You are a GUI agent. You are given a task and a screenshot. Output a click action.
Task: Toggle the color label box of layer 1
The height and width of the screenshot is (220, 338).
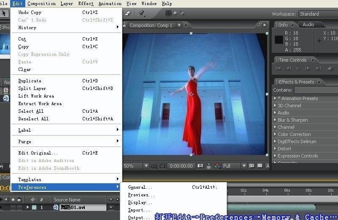pyautogui.click(x=34, y=207)
